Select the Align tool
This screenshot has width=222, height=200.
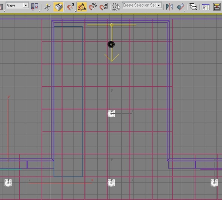(x=180, y=6)
